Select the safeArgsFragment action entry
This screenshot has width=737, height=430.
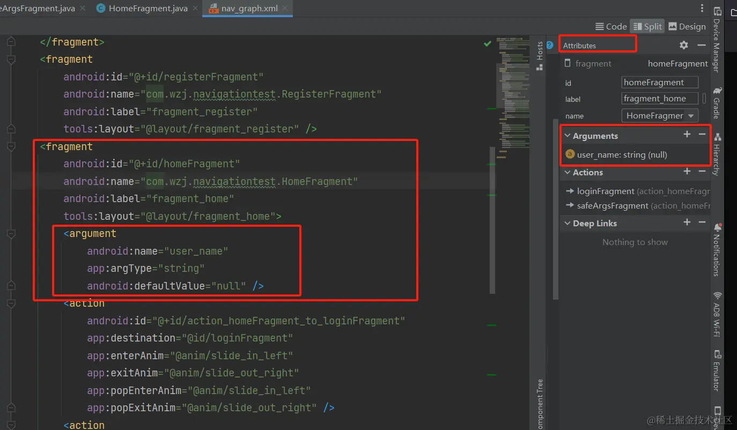(x=638, y=205)
